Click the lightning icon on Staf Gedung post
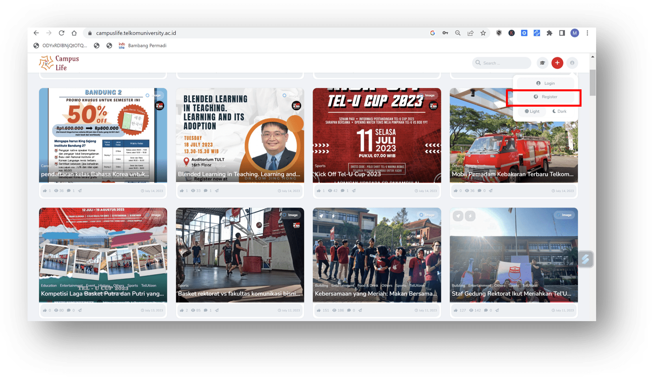This screenshot has height=377, width=652. click(x=470, y=216)
